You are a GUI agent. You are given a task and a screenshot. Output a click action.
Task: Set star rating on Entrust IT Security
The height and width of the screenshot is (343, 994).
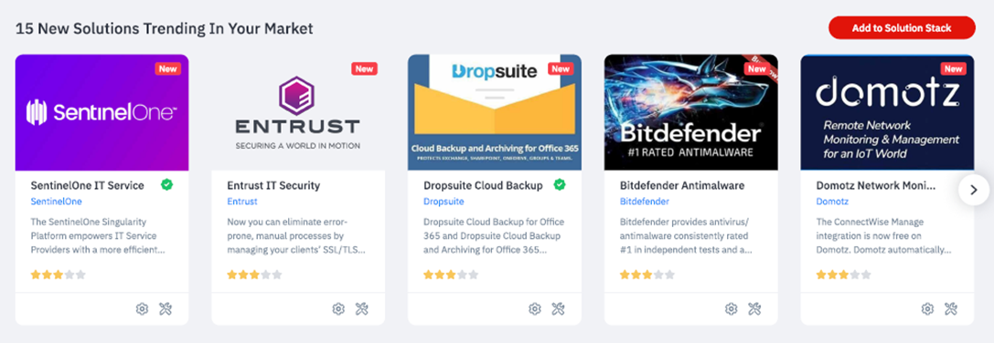tap(254, 275)
